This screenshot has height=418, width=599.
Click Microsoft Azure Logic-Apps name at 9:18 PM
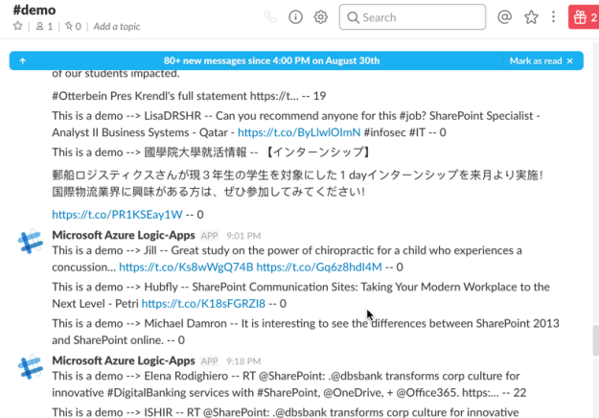coord(124,360)
